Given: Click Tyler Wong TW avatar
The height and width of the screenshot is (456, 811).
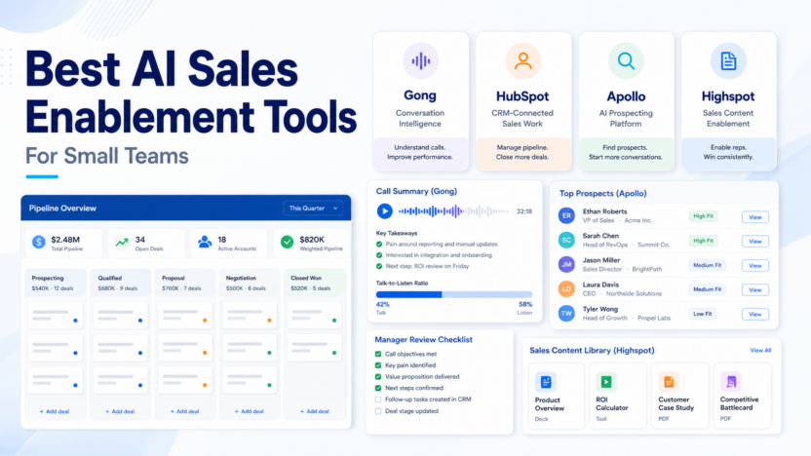Looking at the screenshot, I should [x=566, y=313].
